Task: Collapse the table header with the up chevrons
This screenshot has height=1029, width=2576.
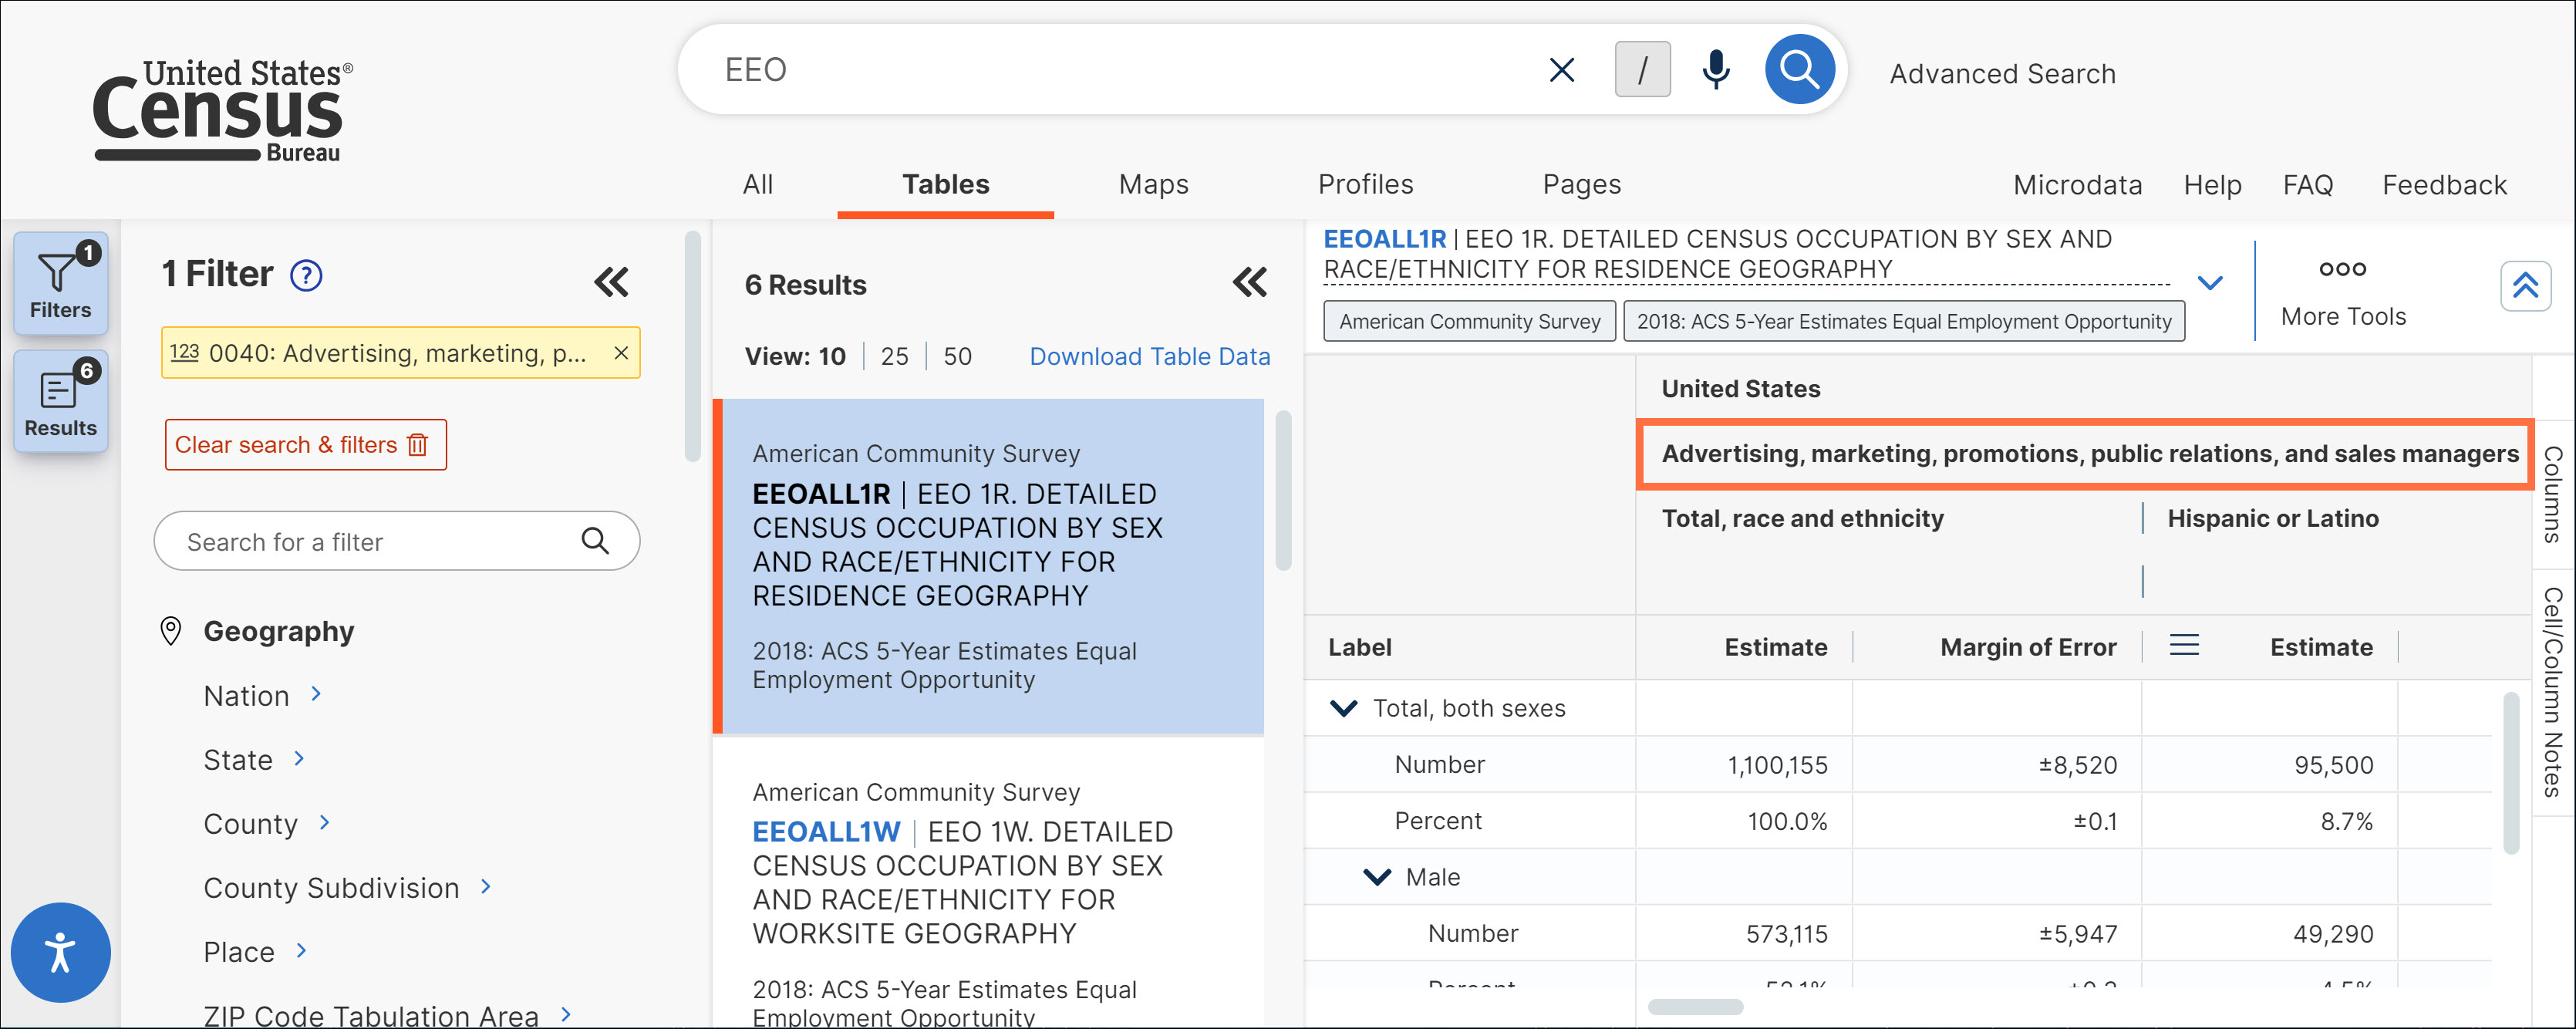Action: (x=2526, y=286)
